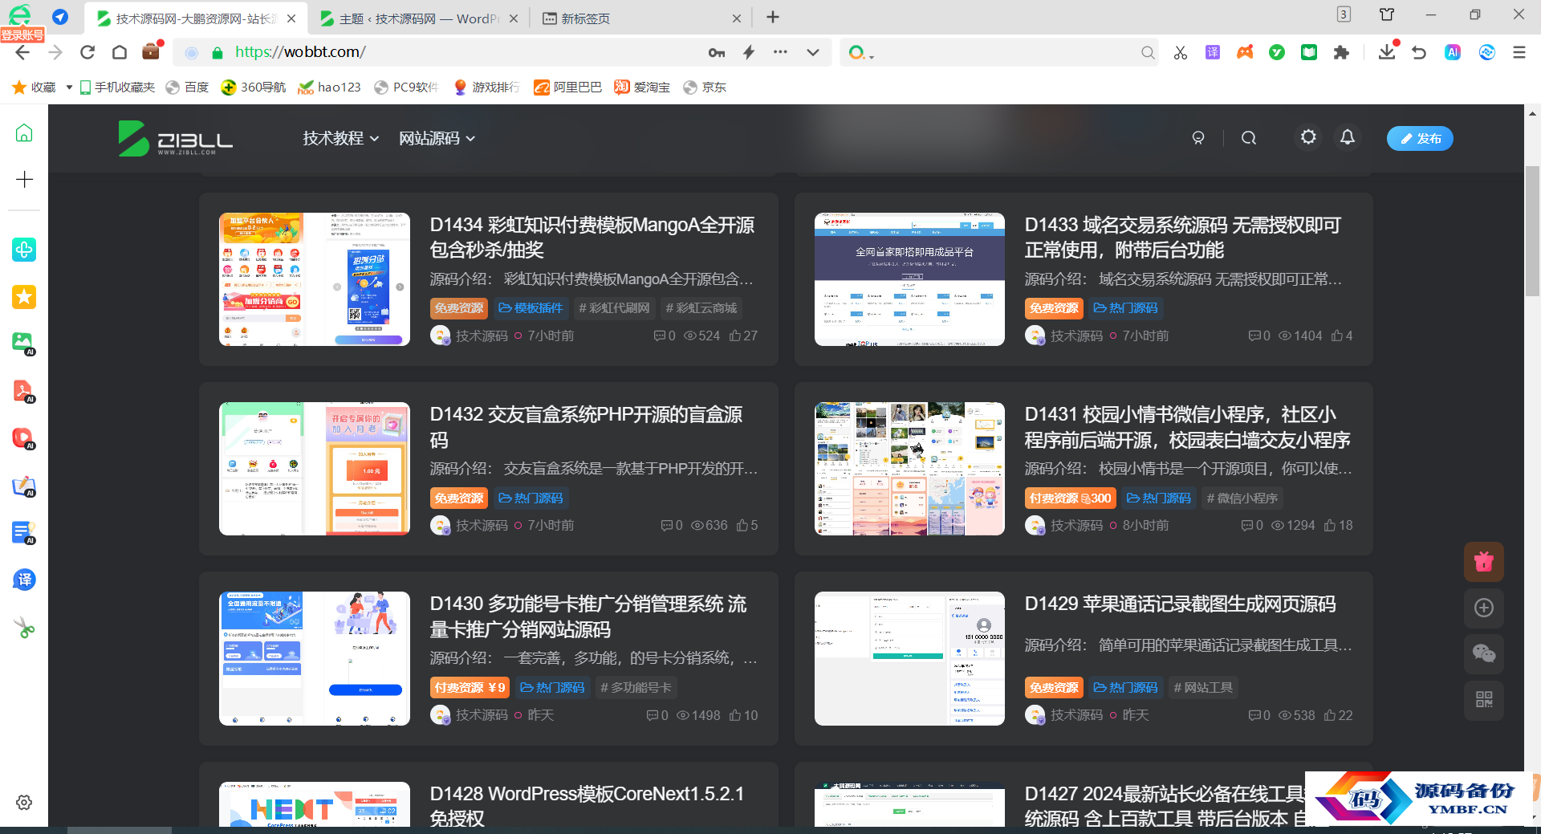Click the 模板插件 category tag

point(531,308)
